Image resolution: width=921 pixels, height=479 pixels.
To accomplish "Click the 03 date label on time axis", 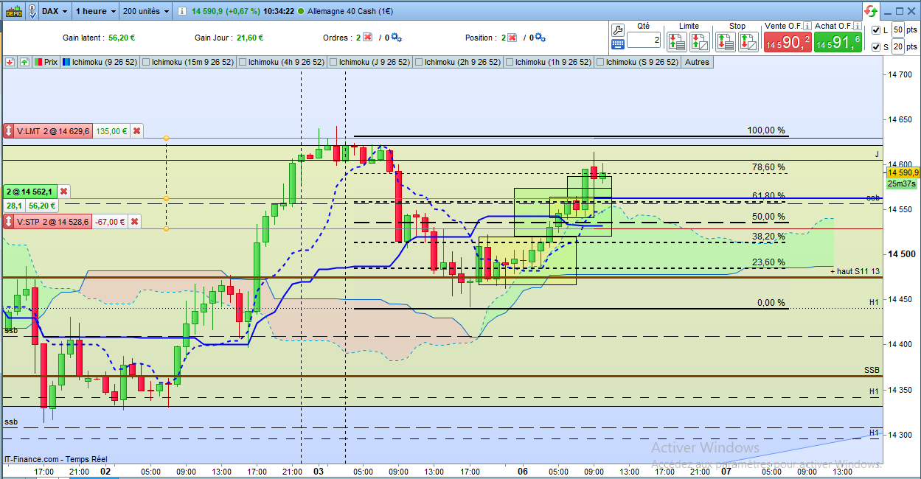I will point(319,471).
